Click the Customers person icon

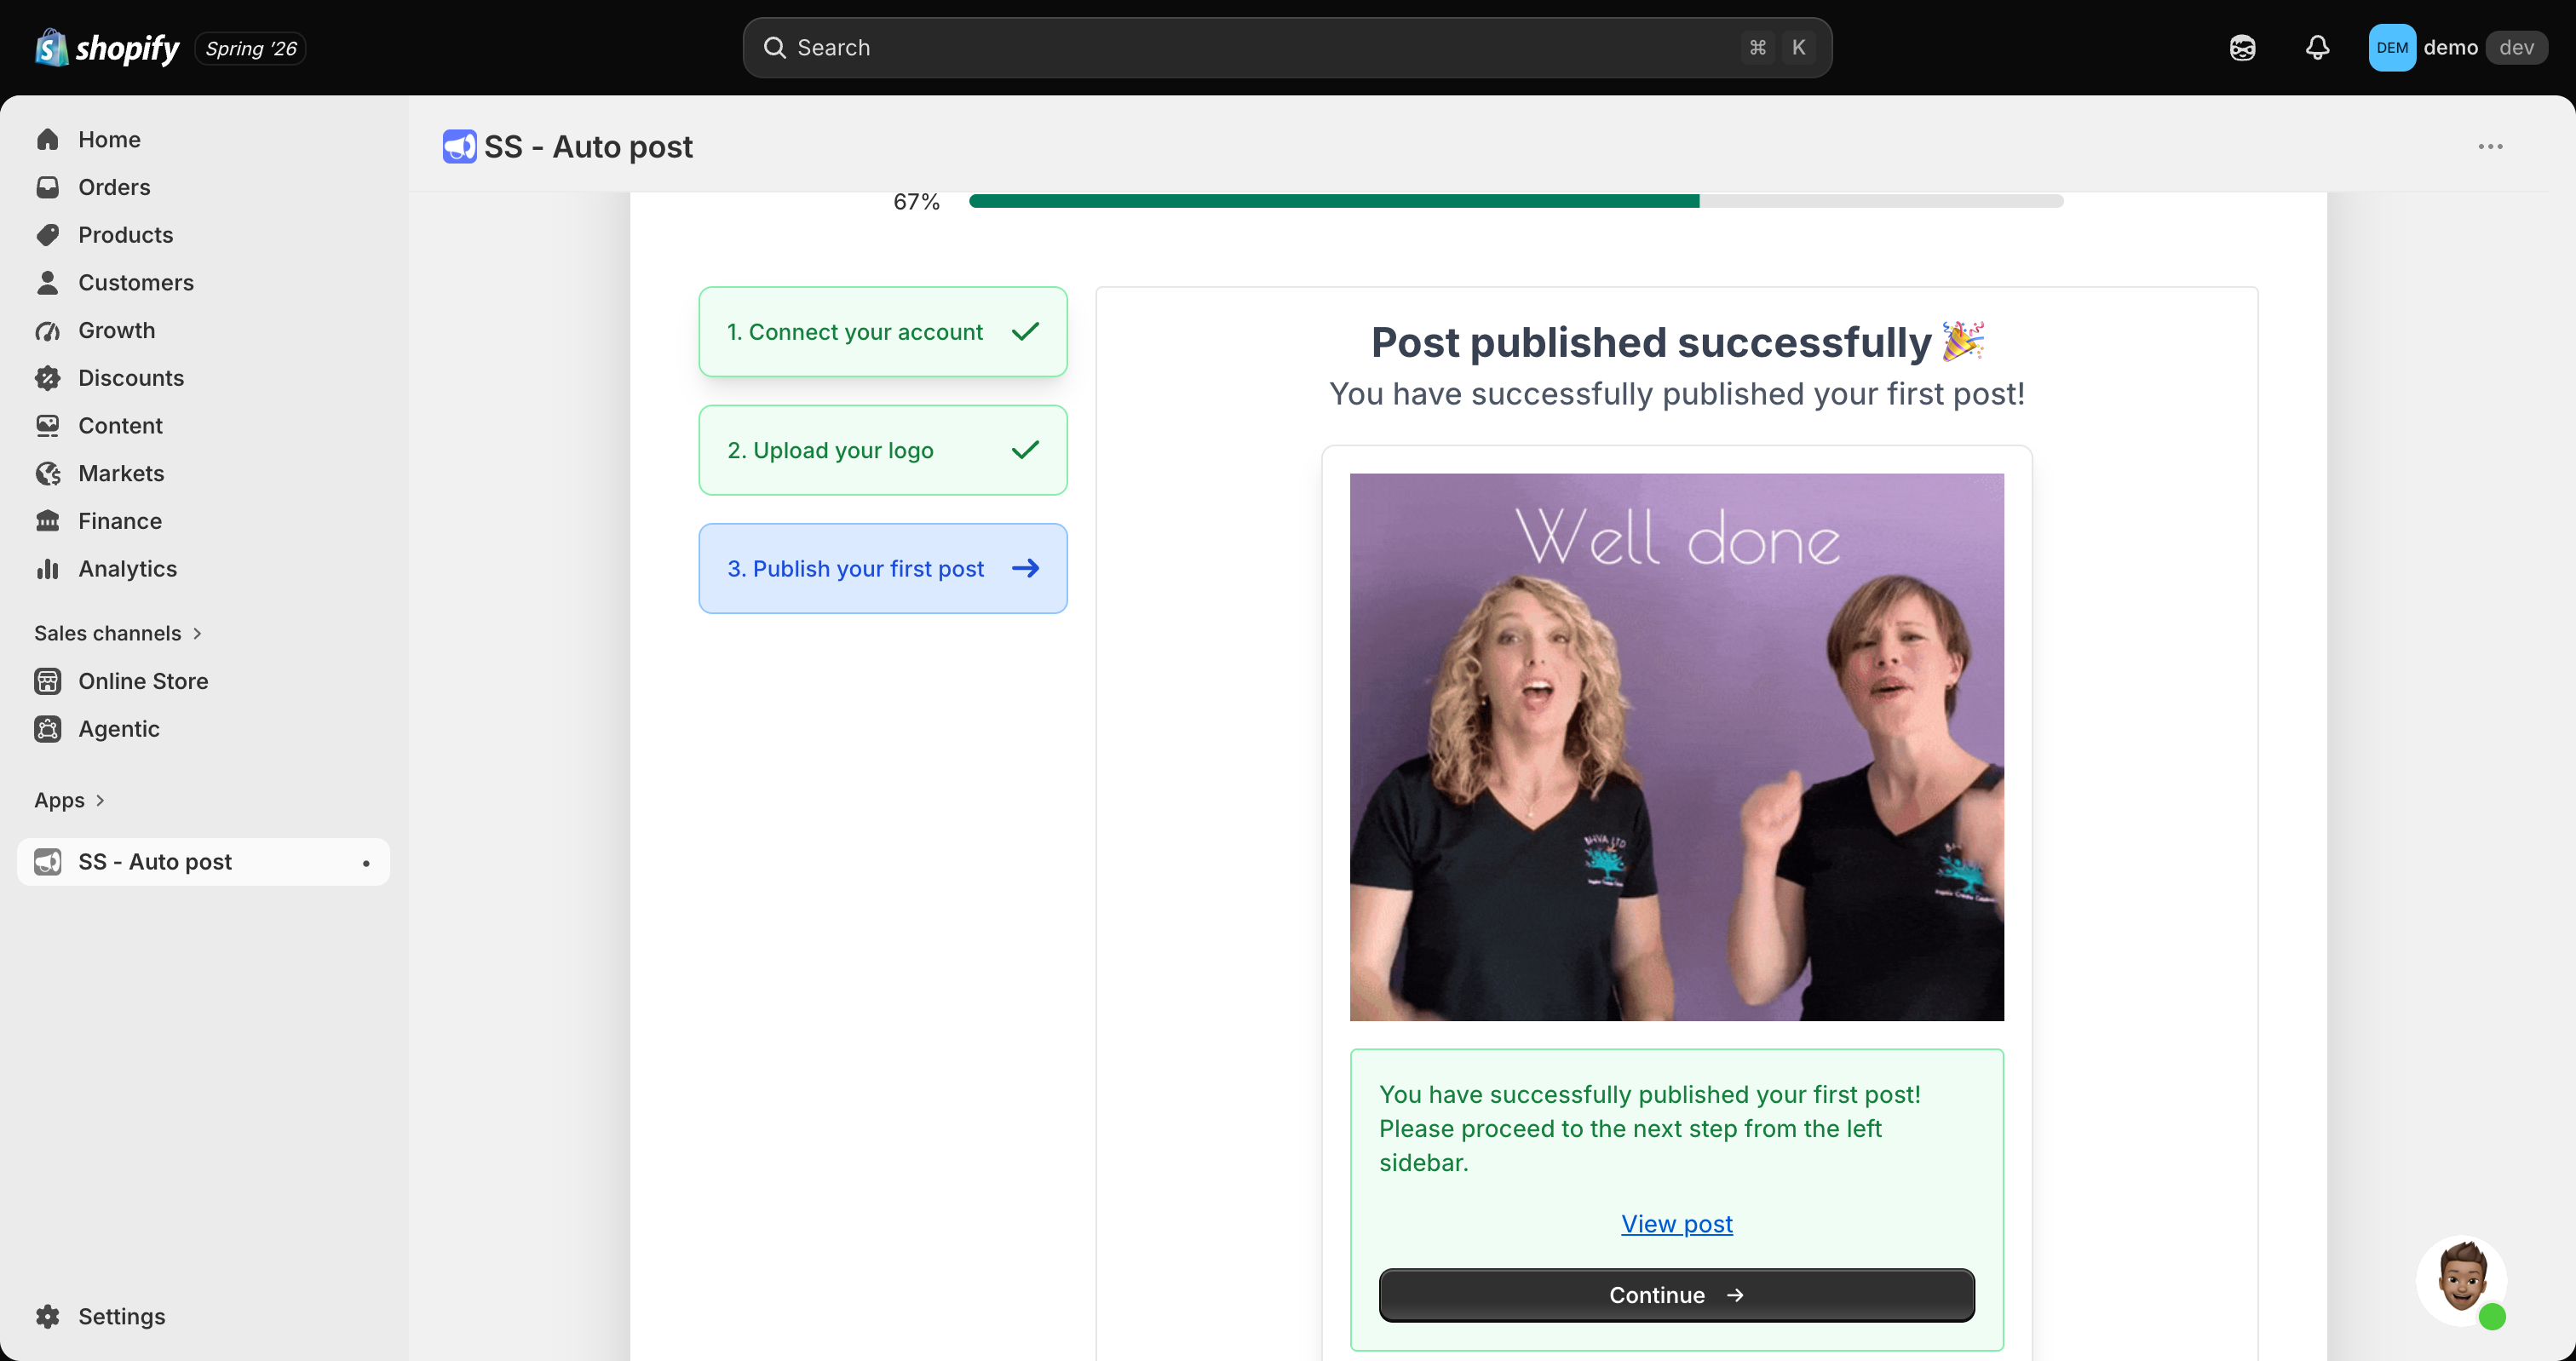click(48, 282)
